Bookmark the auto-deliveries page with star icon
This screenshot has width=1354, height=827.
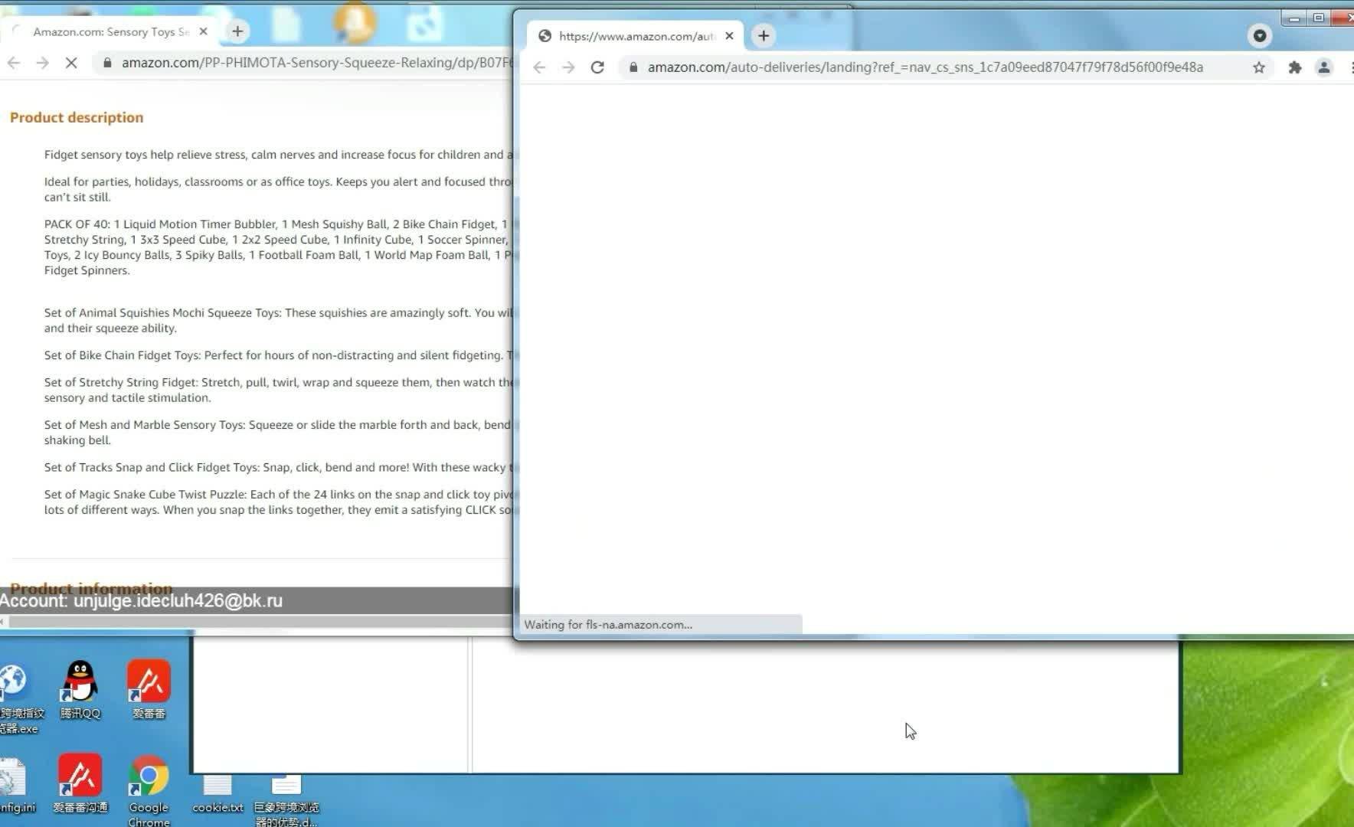[1258, 67]
